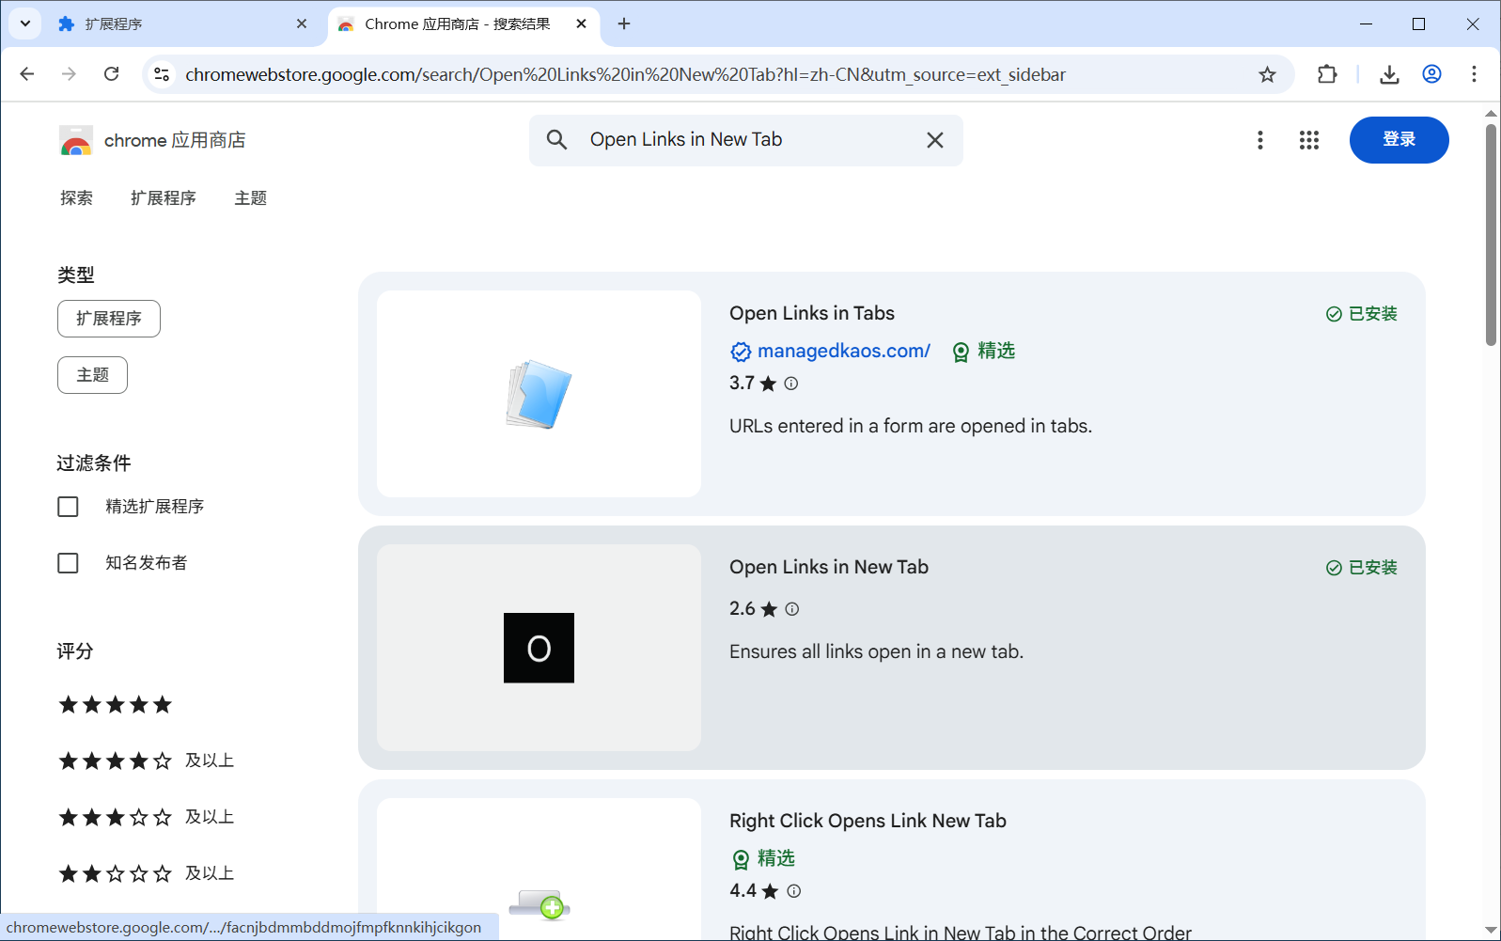Reload the current page
This screenshot has height=941, width=1501.
click(x=111, y=74)
